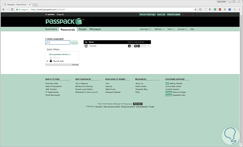The width and height of the screenshot is (243, 147).
Task: Click the logout link
Action: (60, 15)
